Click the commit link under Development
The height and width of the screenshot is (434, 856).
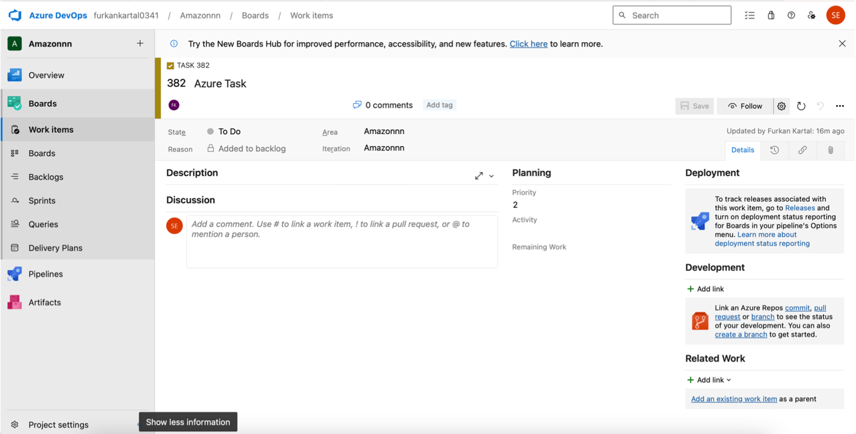(x=797, y=308)
